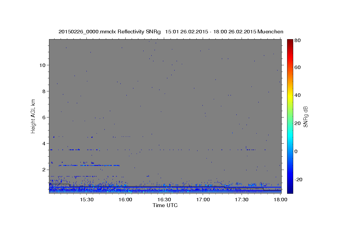This screenshot has height=232, width=348.
Task: Click the 17:30 time tick label
Action: [x=242, y=200]
